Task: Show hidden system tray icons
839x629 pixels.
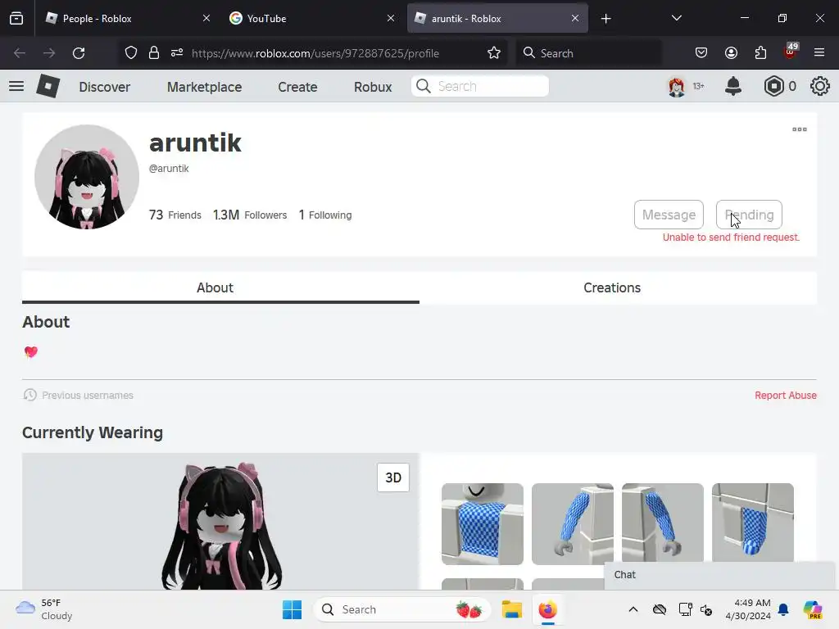Action: tap(633, 609)
